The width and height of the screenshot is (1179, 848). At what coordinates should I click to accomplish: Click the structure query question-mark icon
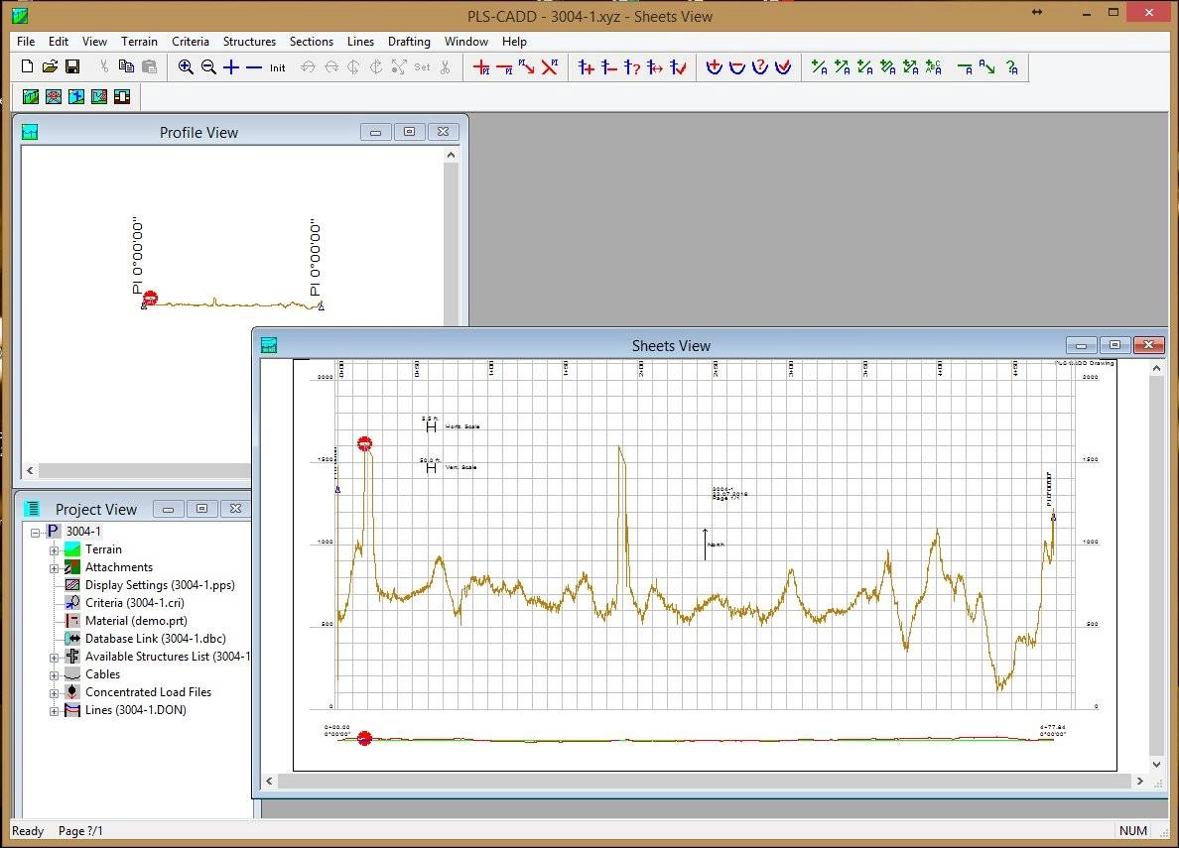coord(631,66)
